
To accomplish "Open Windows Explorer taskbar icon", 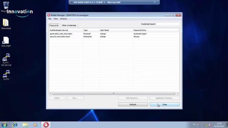I will [25, 125].
